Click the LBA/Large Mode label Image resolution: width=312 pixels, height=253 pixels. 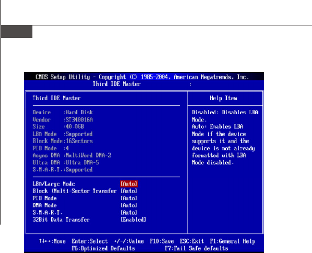[x=54, y=184]
